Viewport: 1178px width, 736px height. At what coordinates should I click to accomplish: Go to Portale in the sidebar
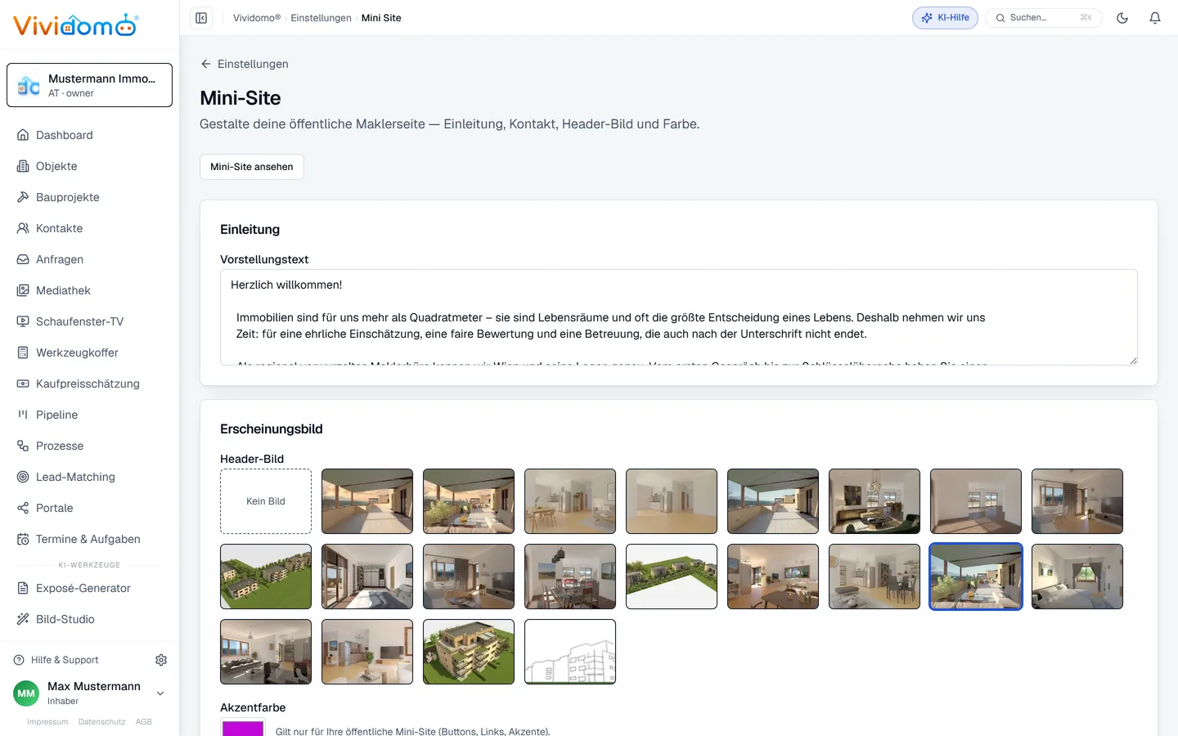pos(90,508)
